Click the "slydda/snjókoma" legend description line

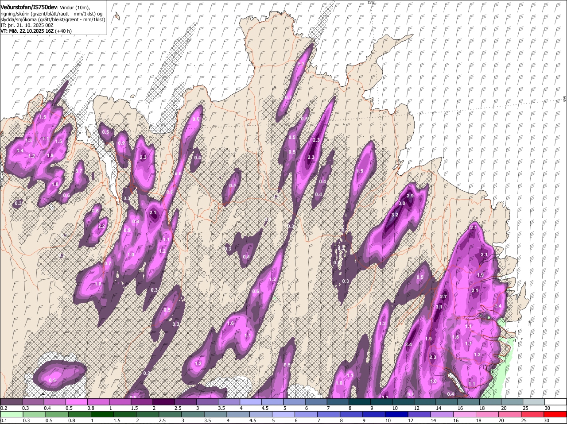click(53, 19)
